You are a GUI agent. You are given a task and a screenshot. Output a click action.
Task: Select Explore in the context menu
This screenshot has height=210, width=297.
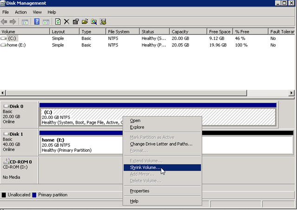click(x=162, y=127)
